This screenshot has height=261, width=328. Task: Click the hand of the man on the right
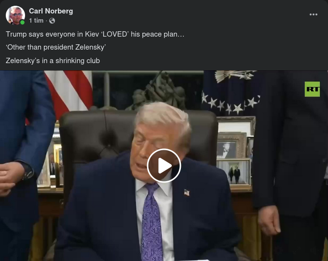coord(269,220)
